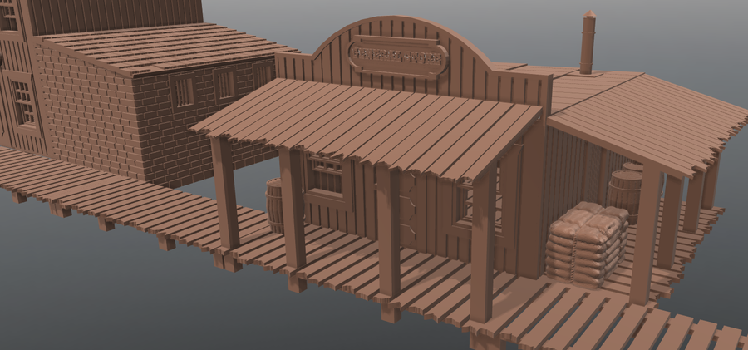Select the store sign on the arched facade
Viewport: 748px width, 350px height.
[398, 56]
